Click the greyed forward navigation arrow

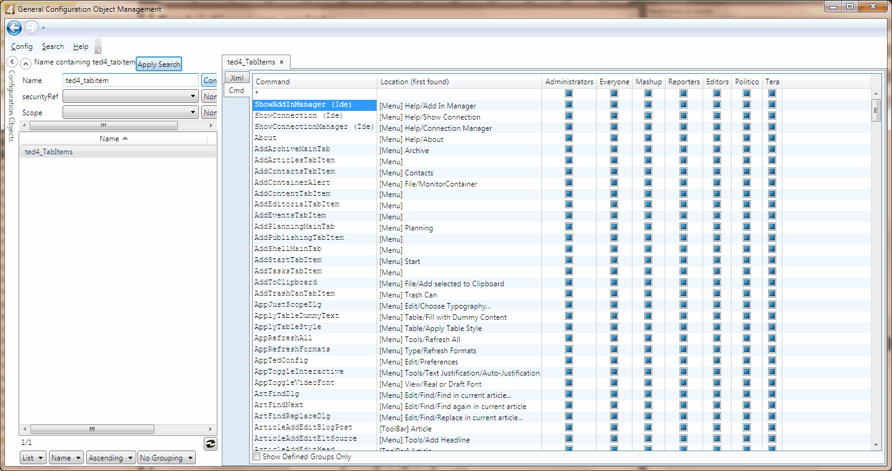click(x=32, y=27)
